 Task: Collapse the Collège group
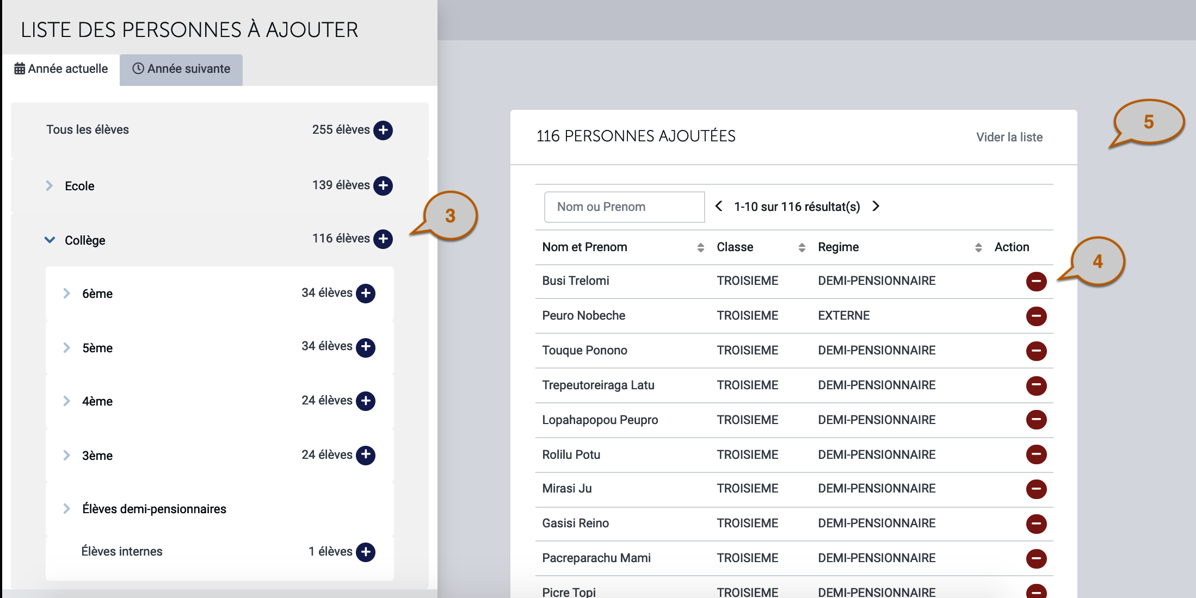50,240
